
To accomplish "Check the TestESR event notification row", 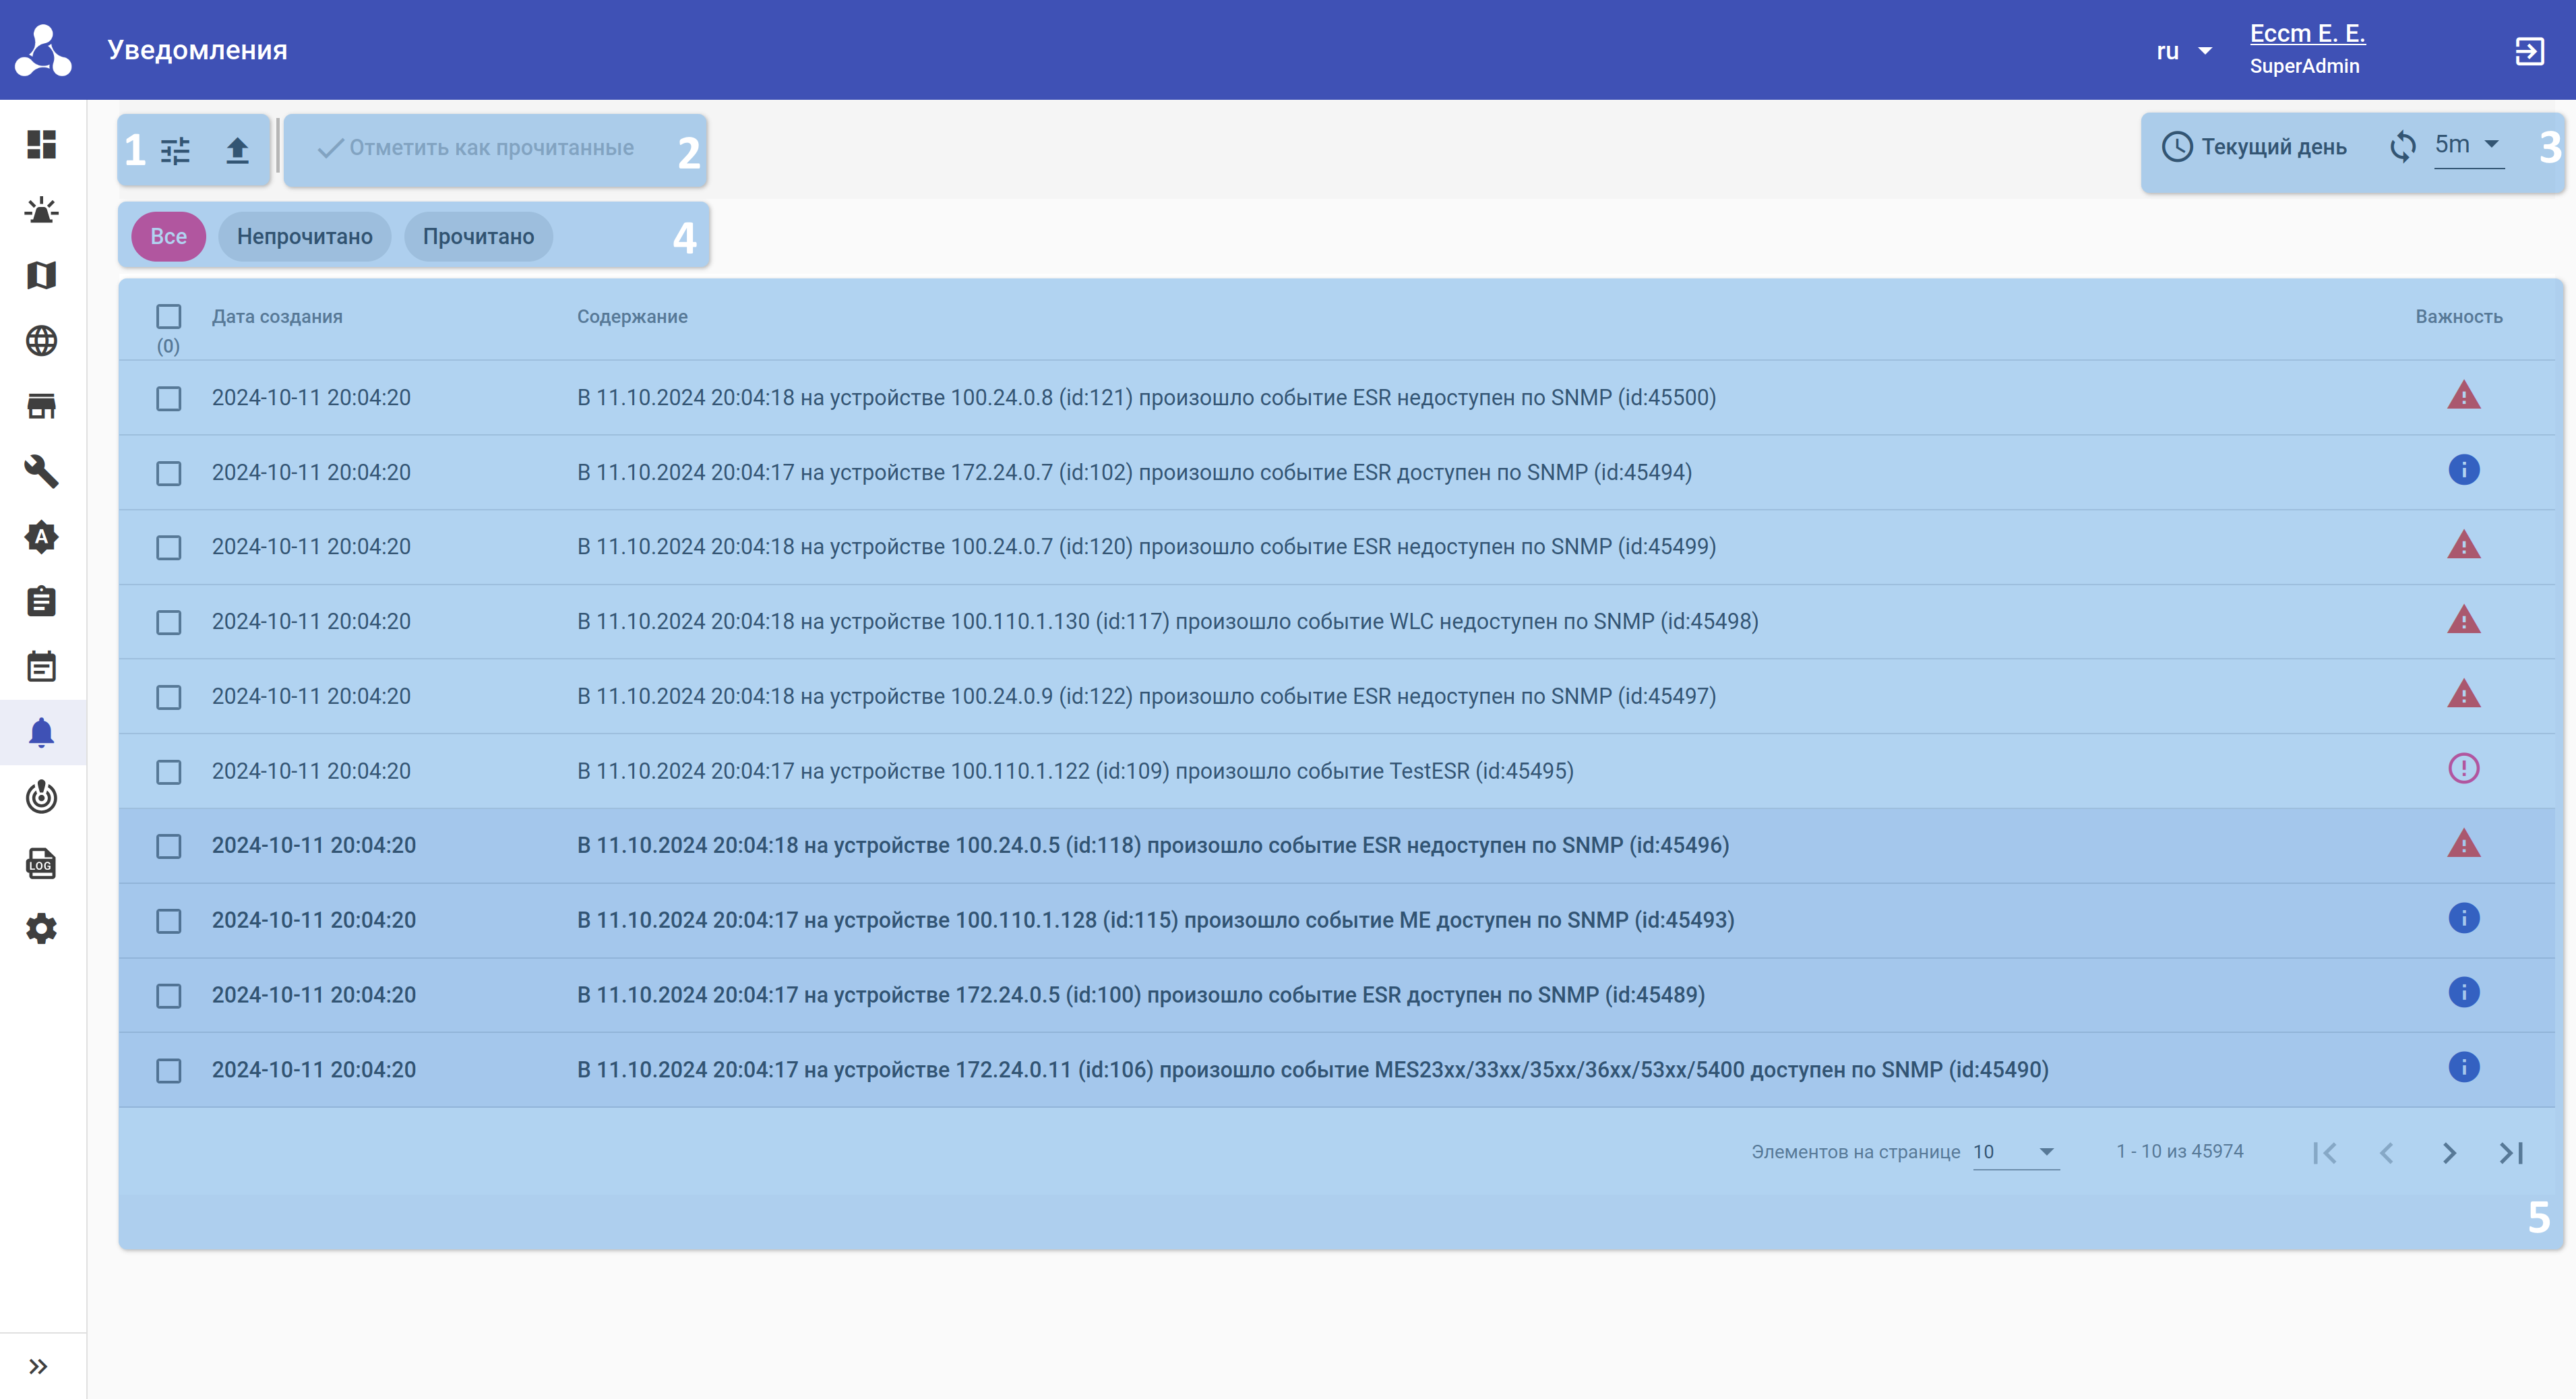I will [168, 771].
